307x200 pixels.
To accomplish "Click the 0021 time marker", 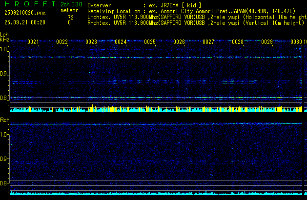I will pos(33,42).
